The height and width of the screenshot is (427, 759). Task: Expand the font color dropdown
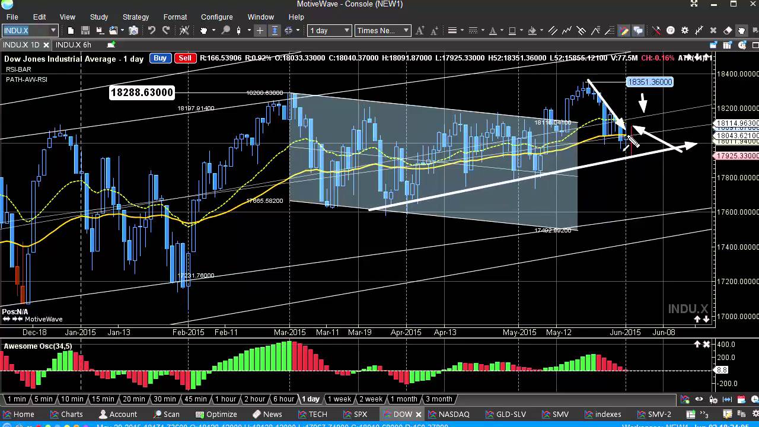(x=502, y=30)
